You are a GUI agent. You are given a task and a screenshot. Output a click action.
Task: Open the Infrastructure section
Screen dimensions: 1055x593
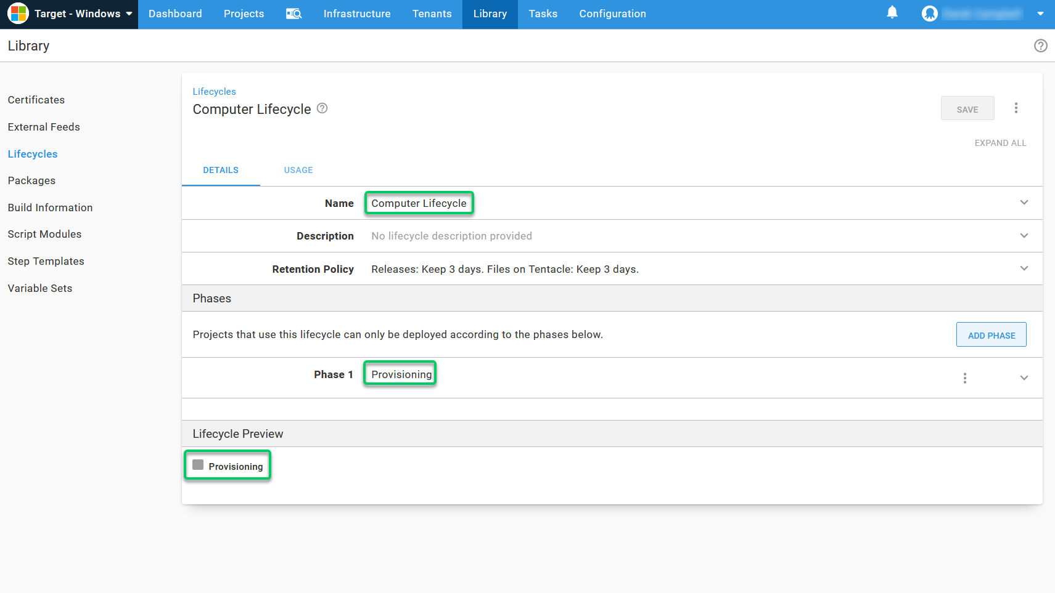point(357,14)
